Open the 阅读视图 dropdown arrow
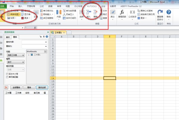This screenshot has width=179, height=120. coord(20,14)
